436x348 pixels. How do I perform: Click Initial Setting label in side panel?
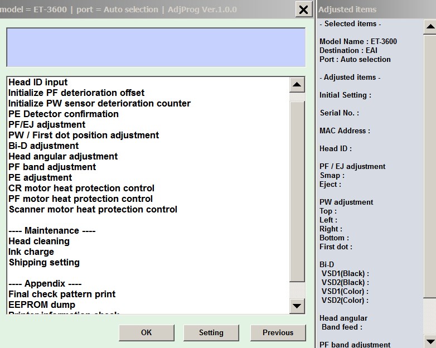(345, 95)
